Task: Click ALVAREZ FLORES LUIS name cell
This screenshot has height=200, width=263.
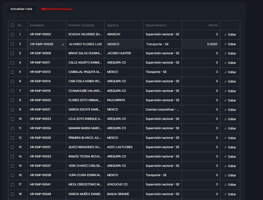Action: click(x=85, y=44)
